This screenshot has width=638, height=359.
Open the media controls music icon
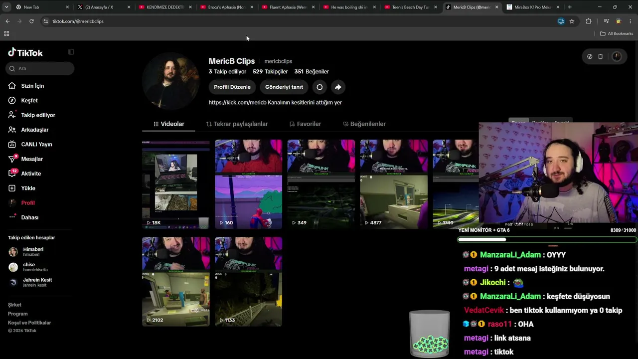(606, 21)
